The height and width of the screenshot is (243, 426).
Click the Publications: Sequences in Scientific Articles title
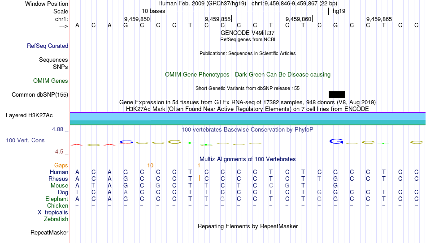pyautogui.click(x=248, y=53)
